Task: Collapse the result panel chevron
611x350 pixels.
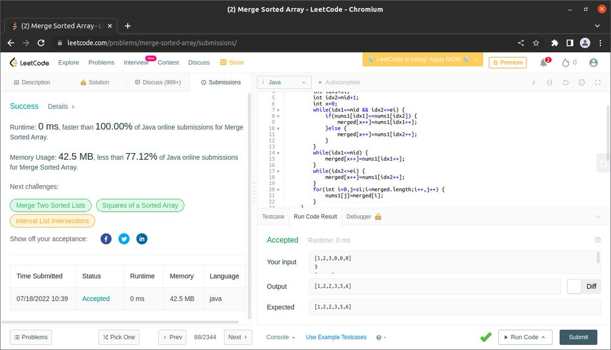Action: (x=598, y=217)
